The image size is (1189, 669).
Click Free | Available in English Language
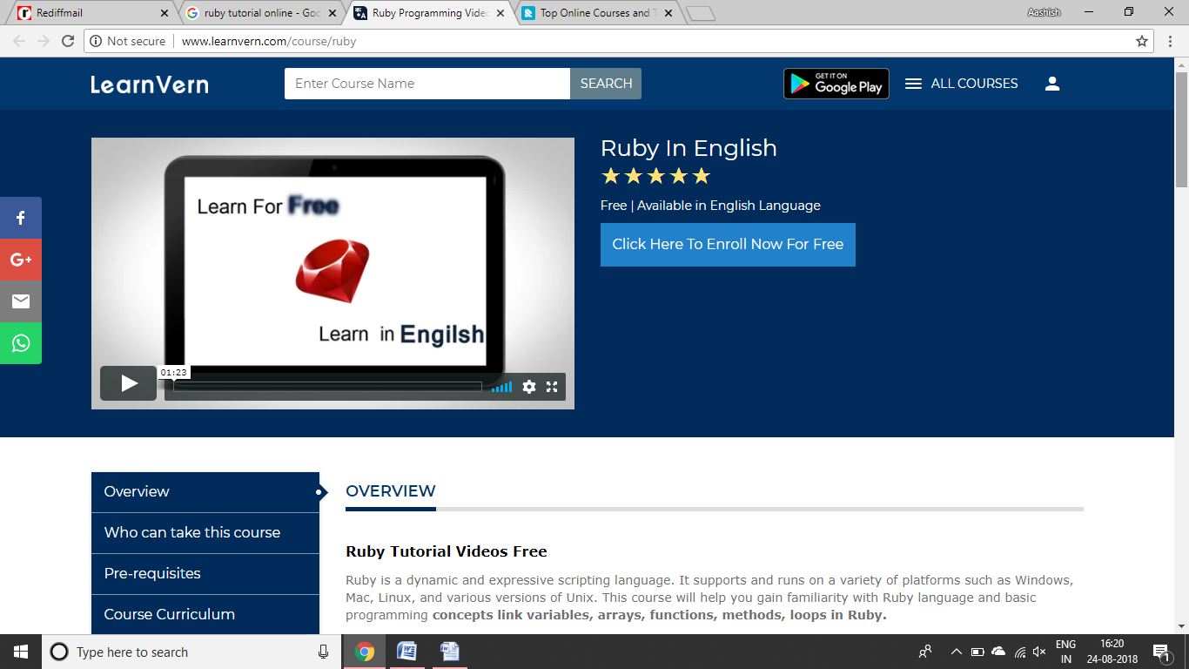[710, 206]
